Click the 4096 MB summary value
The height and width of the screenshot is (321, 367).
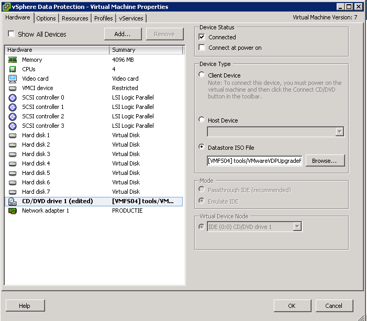123,60
